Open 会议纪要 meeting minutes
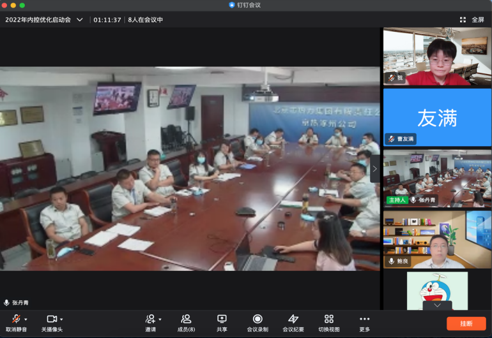 point(293,320)
